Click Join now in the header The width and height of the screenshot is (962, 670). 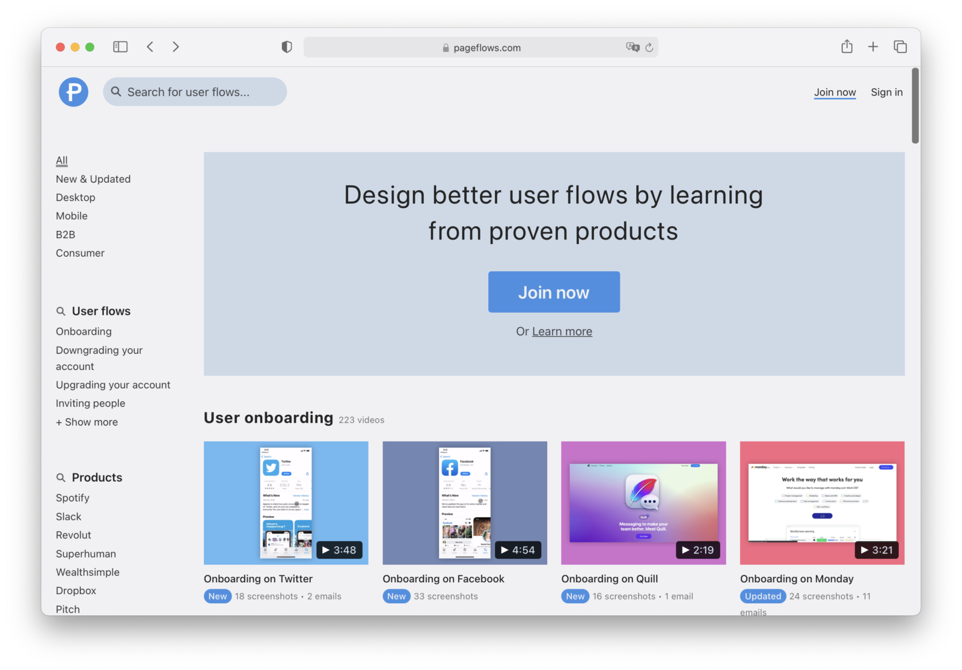835,92
